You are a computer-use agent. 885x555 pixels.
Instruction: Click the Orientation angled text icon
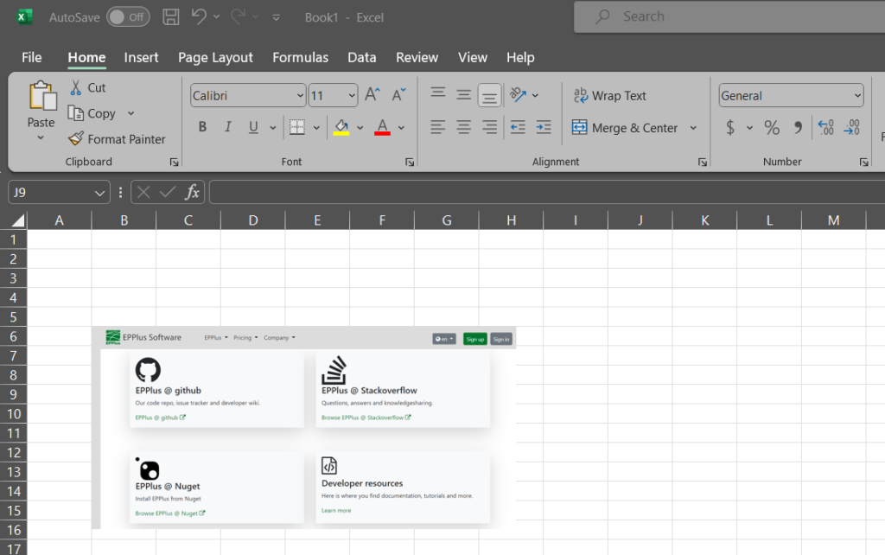(518, 95)
